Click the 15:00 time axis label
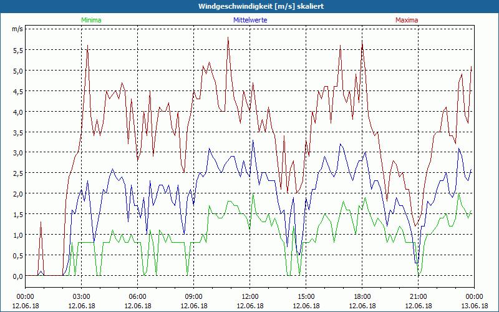 (x=306, y=297)
